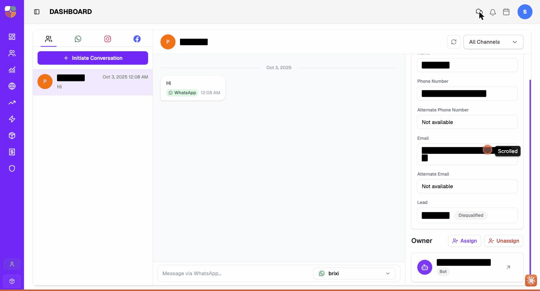Click the 12:08 AM message timestamp
This screenshot has height=291, width=540.
(x=210, y=93)
